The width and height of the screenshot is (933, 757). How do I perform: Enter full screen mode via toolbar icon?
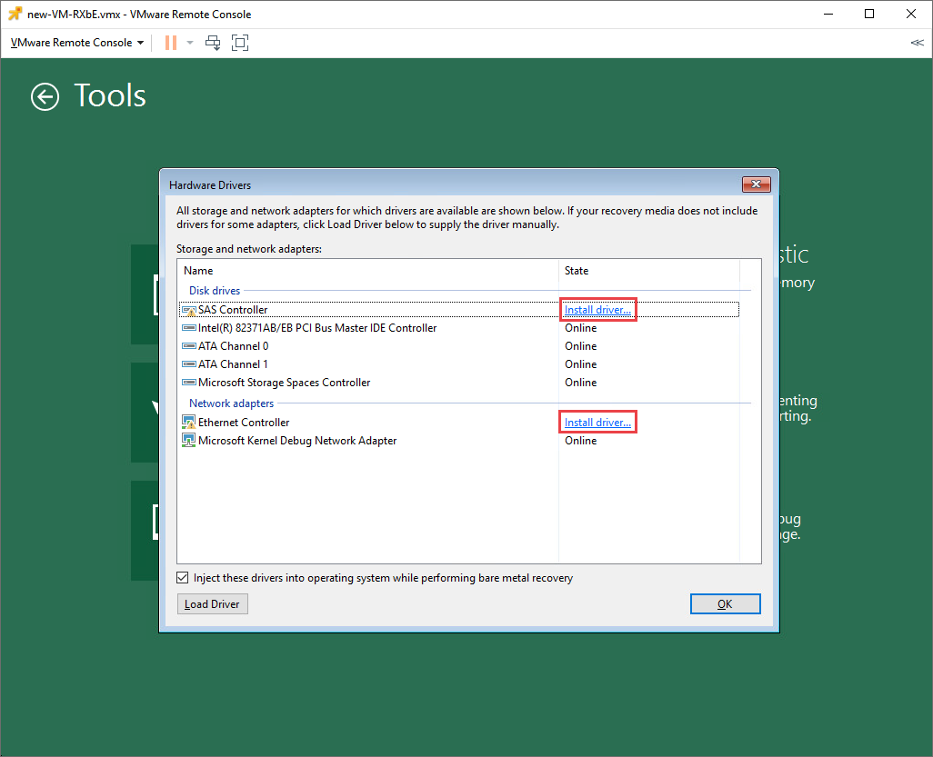(x=240, y=43)
